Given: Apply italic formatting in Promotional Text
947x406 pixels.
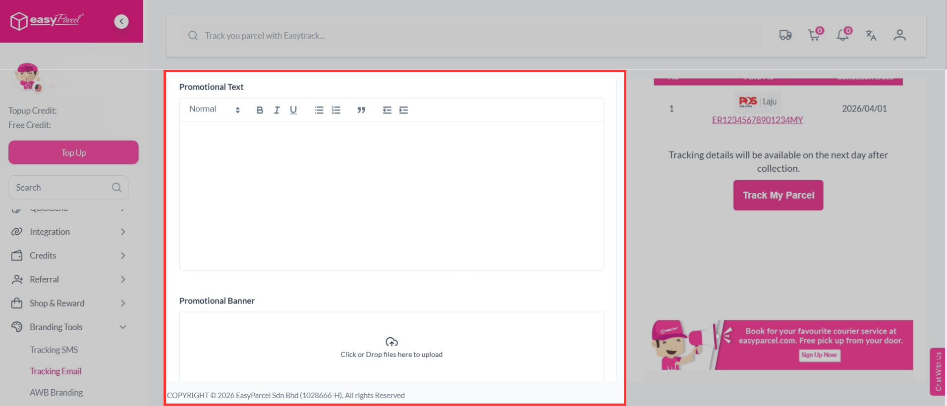Looking at the screenshot, I should click(x=277, y=110).
